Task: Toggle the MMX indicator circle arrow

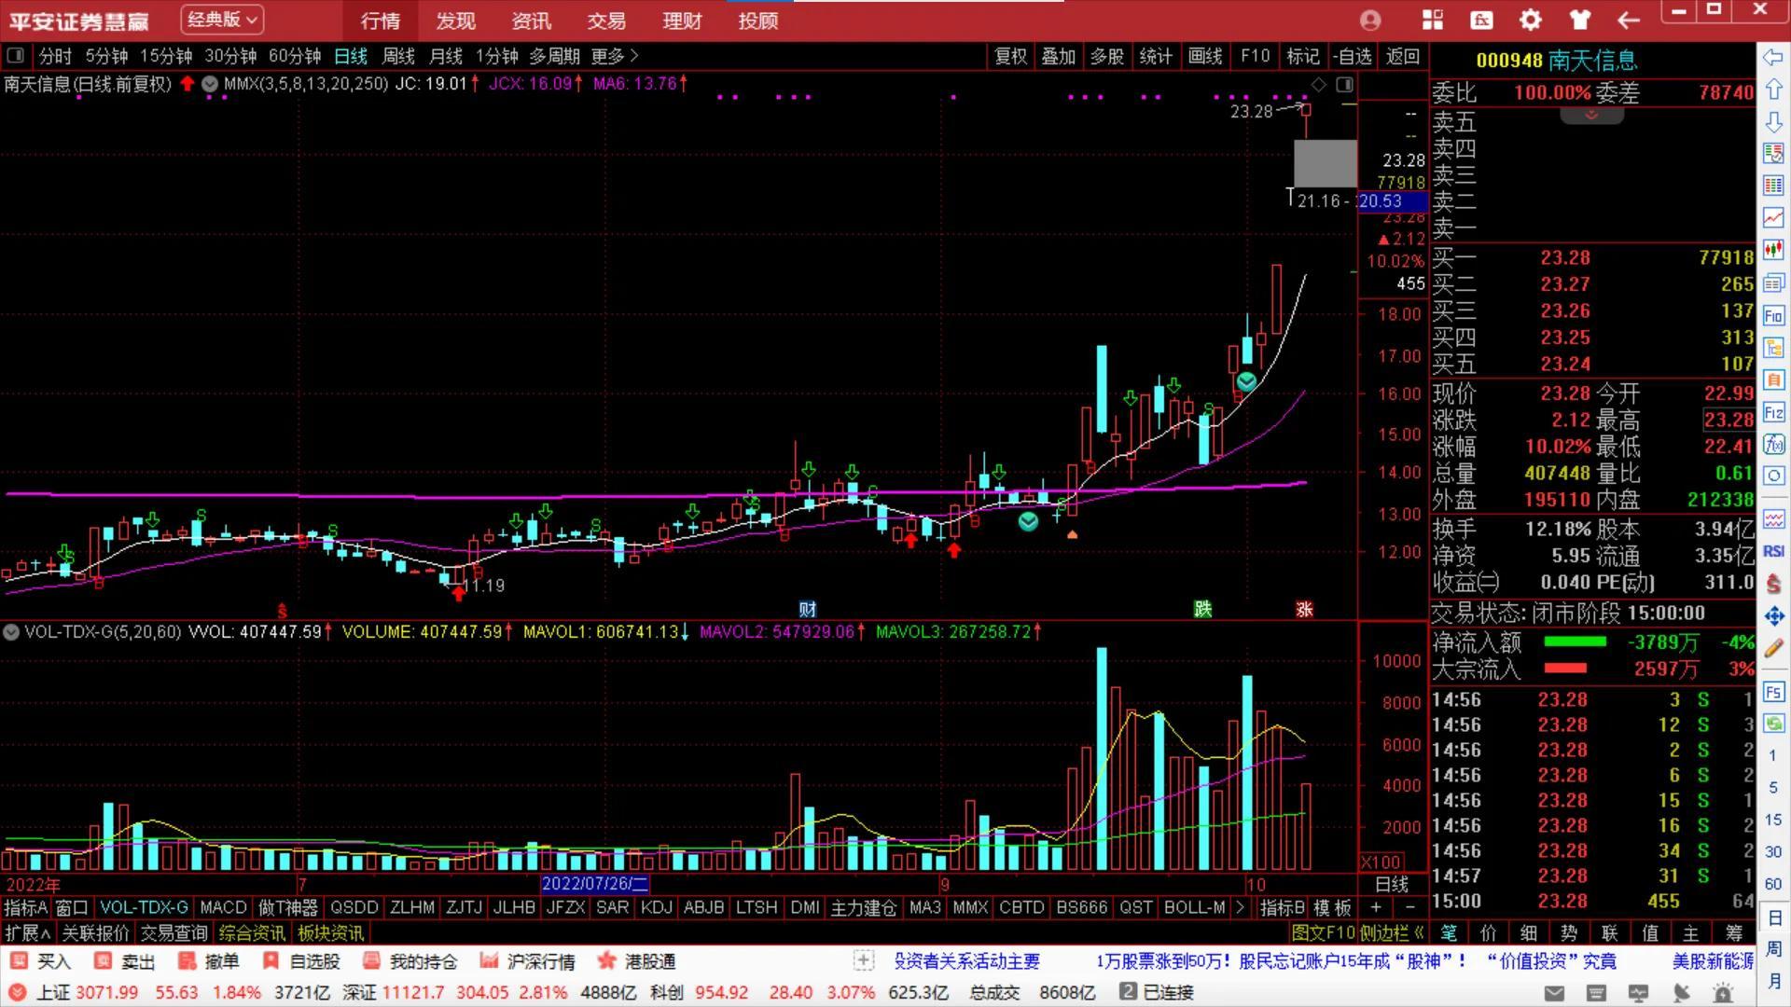Action: [x=210, y=84]
